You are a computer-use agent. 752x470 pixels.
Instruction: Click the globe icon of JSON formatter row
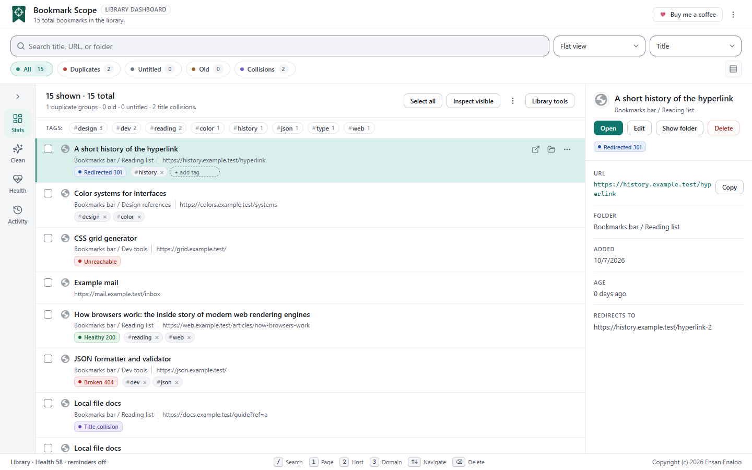[x=65, y=359]
